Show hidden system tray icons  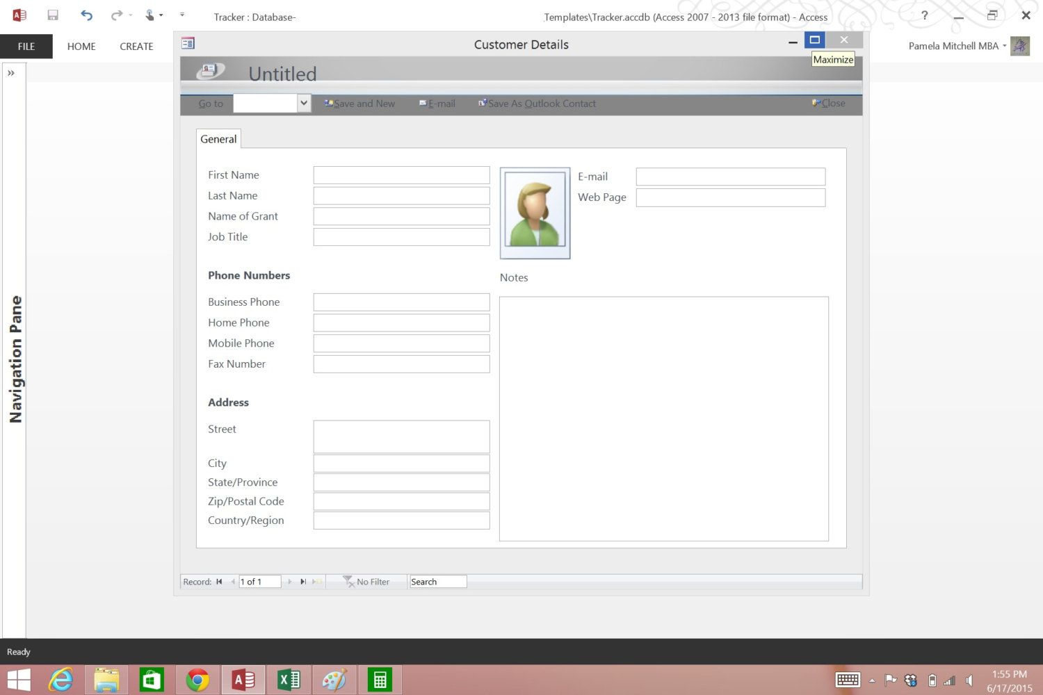872,680
